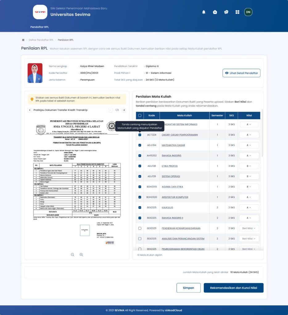Click the hamburger icon in the breadcrumb

click(23, 40)
